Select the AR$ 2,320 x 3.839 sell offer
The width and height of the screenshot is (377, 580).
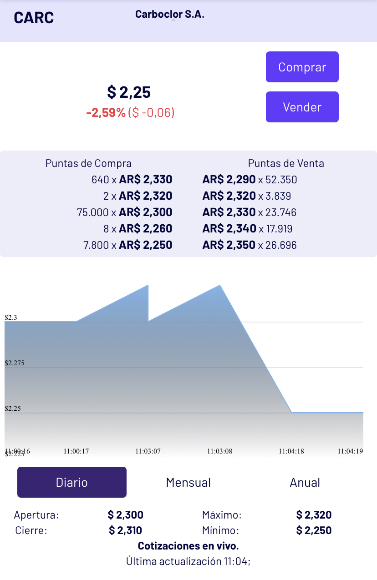pos(247,196)
